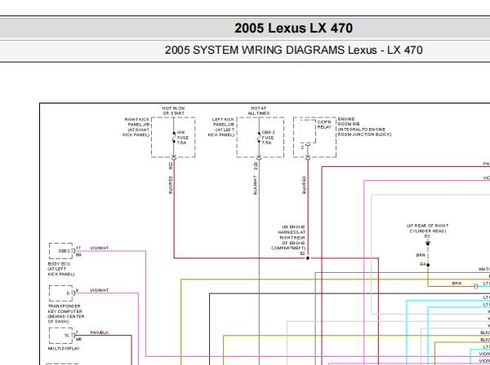Viewport: 490px width, 365px height.
Task: Click the 'OBD 2 FUSE 7.5A' text
Action: click(x=268, y=138)
